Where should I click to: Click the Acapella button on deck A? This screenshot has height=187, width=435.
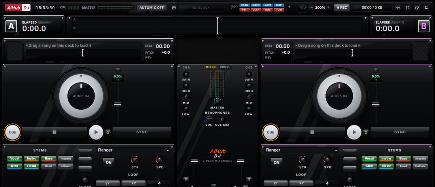click(66, 159)
